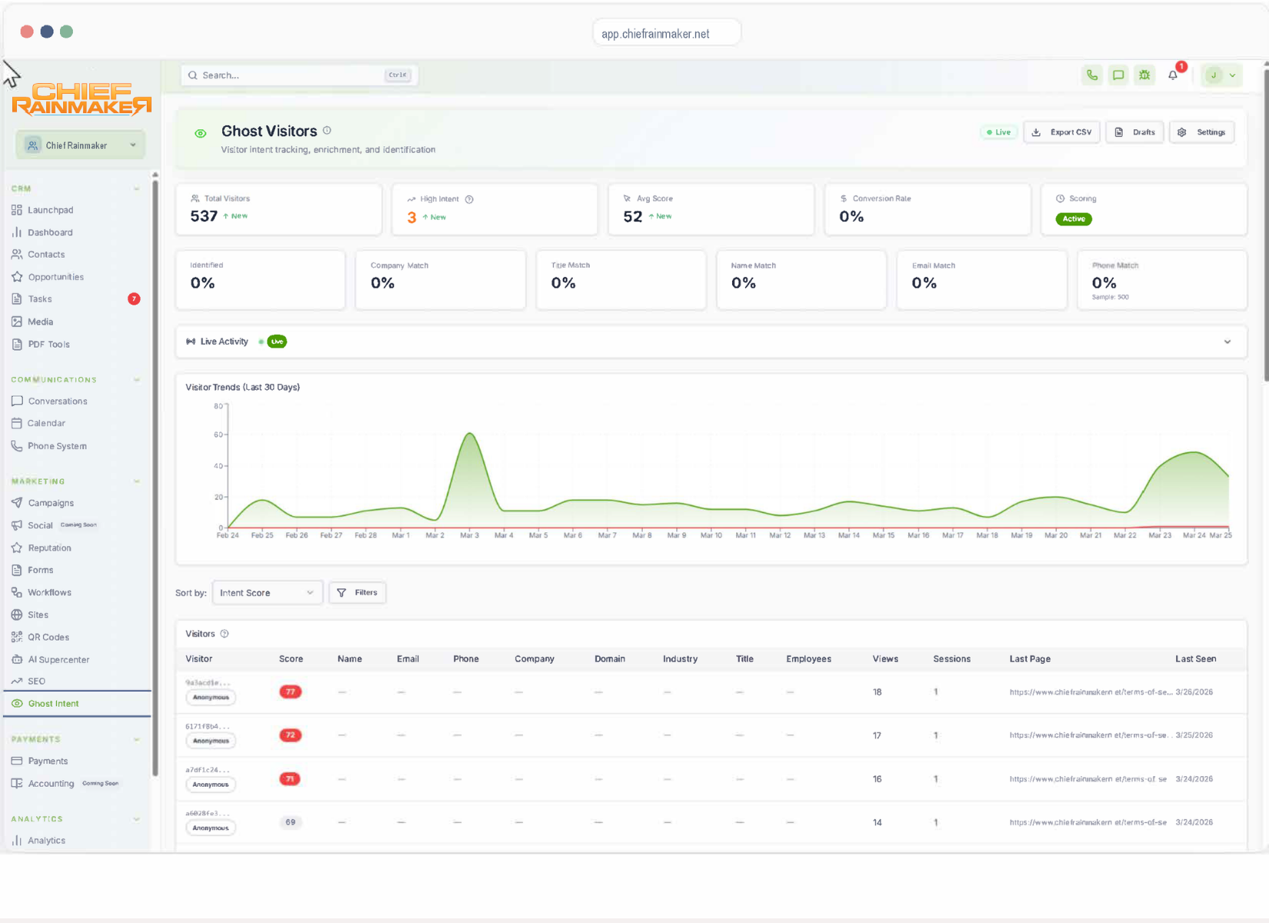Click the Payments card icon in sidebar

pos(17,761)
